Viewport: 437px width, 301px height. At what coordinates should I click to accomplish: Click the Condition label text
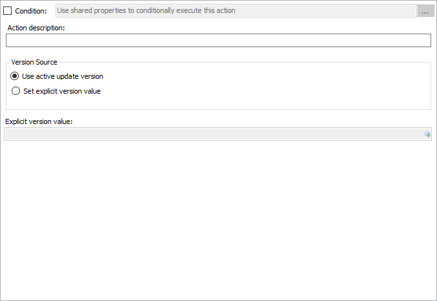(30, 11)
